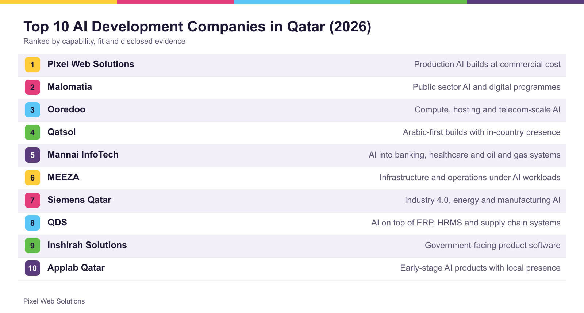Image resolution: width=584 pixels, height=313 pixels.
Task: Click the 'Ranked by capability' subtitle
Action: click(104, 41)
